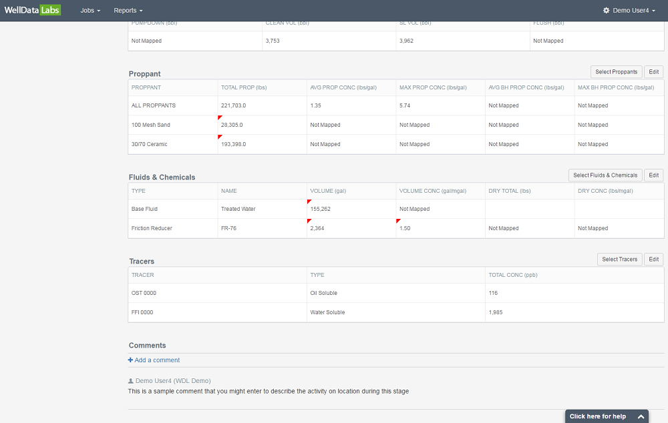This screenshot has width=668, height=423.
Task: Click the 221,703.0 total prop value
Action: tap(233, 105)
